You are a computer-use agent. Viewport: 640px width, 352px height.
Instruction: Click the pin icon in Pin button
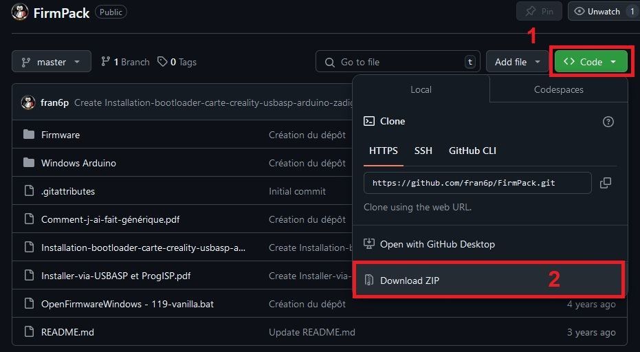click(531, 12)
